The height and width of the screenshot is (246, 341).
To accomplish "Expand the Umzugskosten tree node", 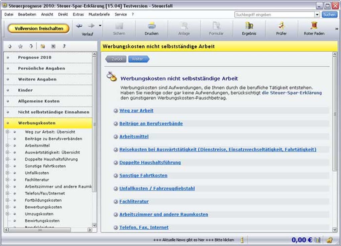I will coord(7,214).
